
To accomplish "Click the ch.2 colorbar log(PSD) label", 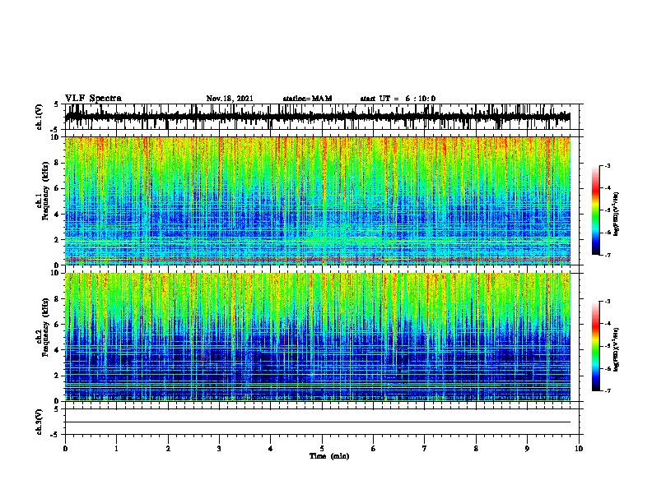I will [617, 349].
